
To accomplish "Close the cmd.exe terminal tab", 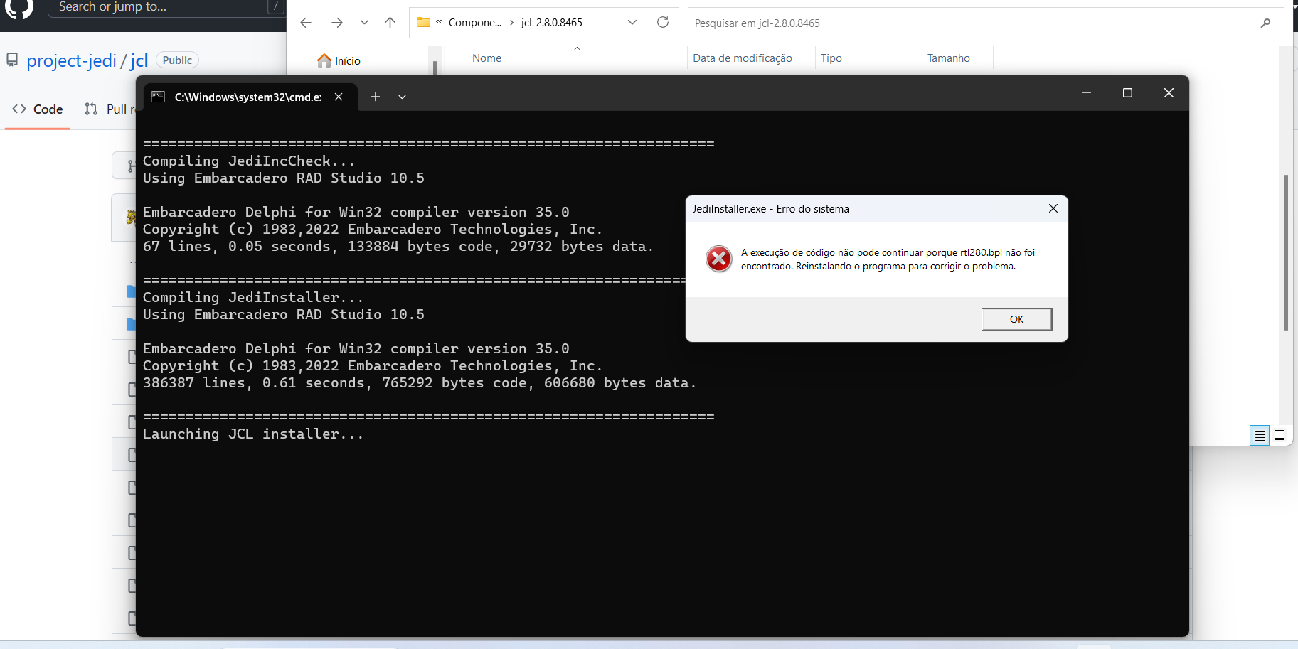I will 339,97.
